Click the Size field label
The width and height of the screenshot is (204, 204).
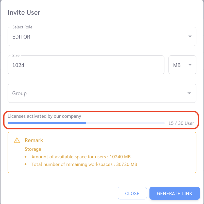(x=16, y=56)
